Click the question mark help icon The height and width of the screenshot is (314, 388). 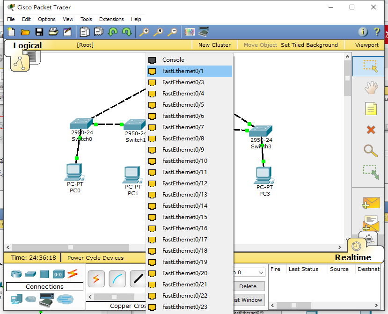pos(377,32)
